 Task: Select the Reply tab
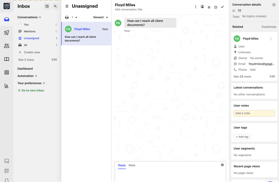click(122, 165)
